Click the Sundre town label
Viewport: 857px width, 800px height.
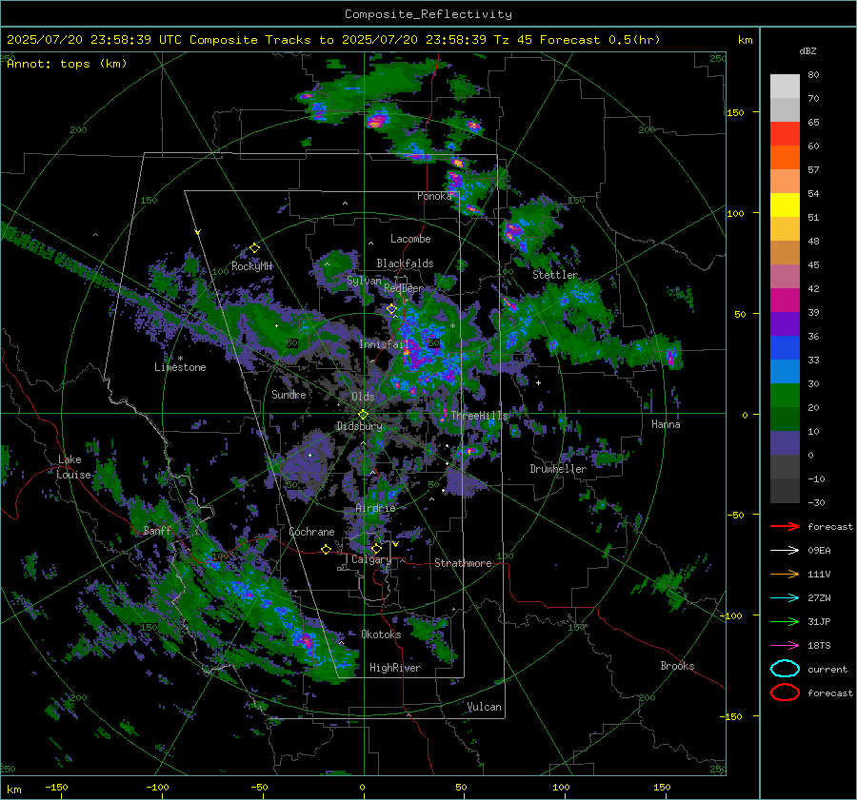click(289, 394)
